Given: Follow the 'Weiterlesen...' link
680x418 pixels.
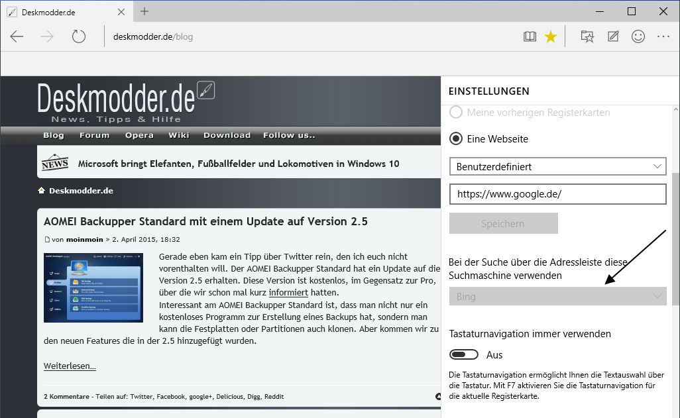Looking at the screenshot, I should tap(70, 366).
